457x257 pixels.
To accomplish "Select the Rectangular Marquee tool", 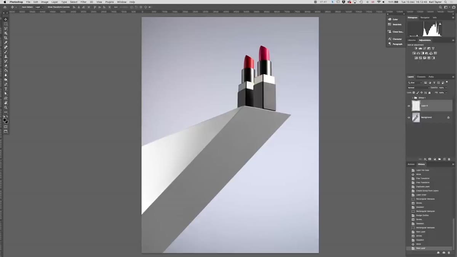I will pyautogui.click(x=6, y=24).
